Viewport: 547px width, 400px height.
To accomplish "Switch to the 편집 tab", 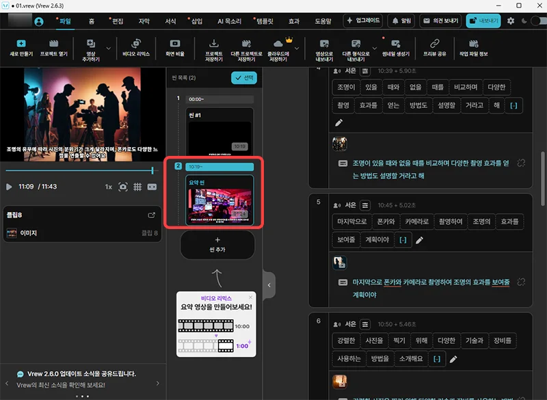I will point(118,21).
